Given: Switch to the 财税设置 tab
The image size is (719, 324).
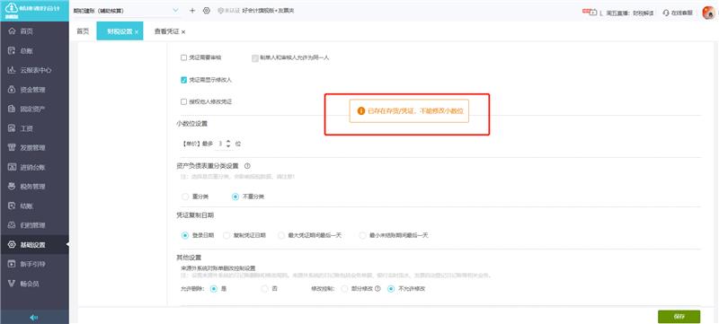Looking at the screenshot, I should point(120,31).
